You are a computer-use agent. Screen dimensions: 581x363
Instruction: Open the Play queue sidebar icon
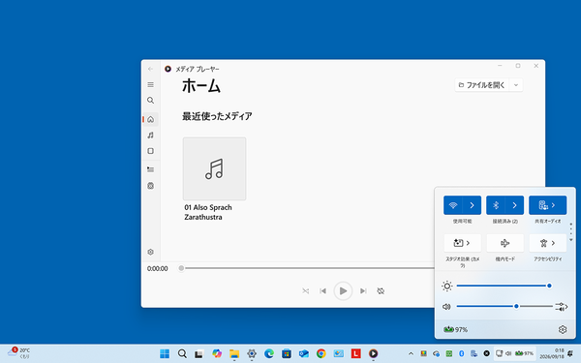pyautogui.click(x=150, y=169)
